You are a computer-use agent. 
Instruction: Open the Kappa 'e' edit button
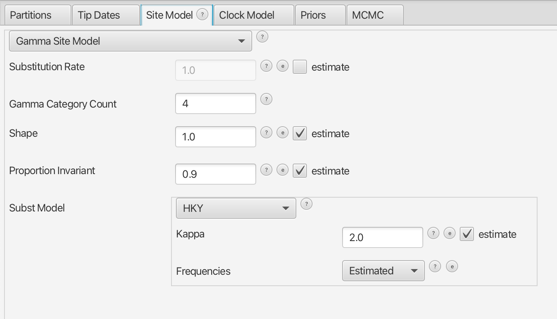[450, 233]
